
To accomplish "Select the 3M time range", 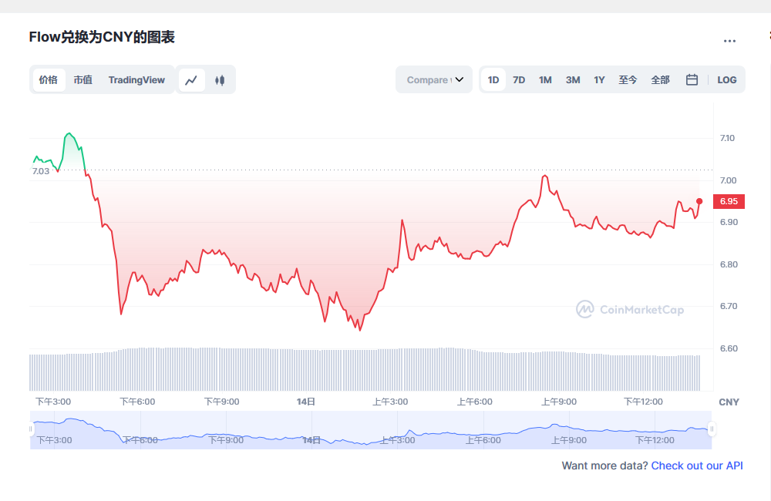I will 573,80.
